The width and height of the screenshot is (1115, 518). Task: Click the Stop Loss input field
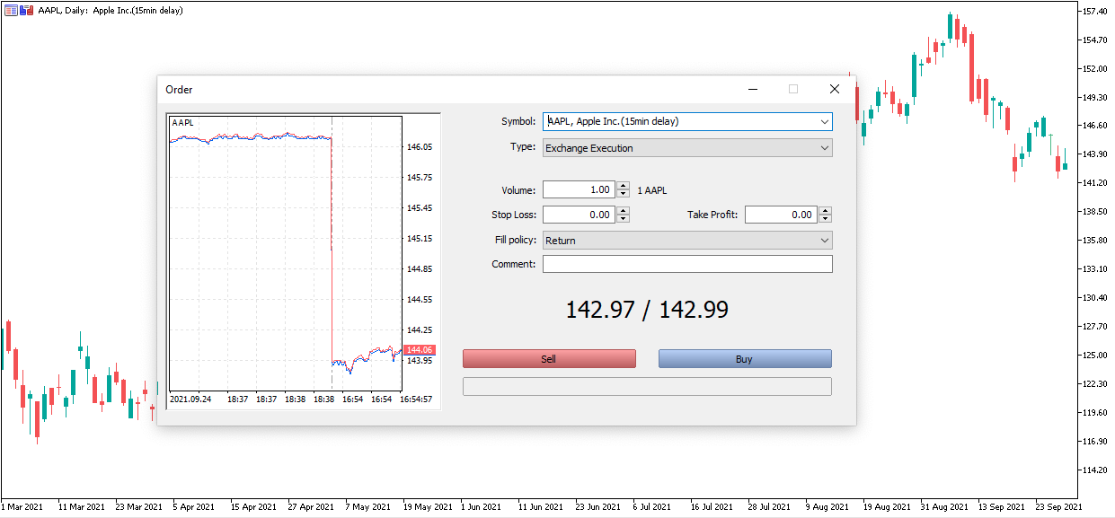(580, 215)
